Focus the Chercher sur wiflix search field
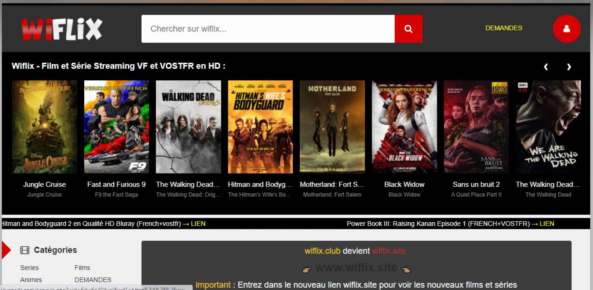The image size is (593, 290). (268, 29)
